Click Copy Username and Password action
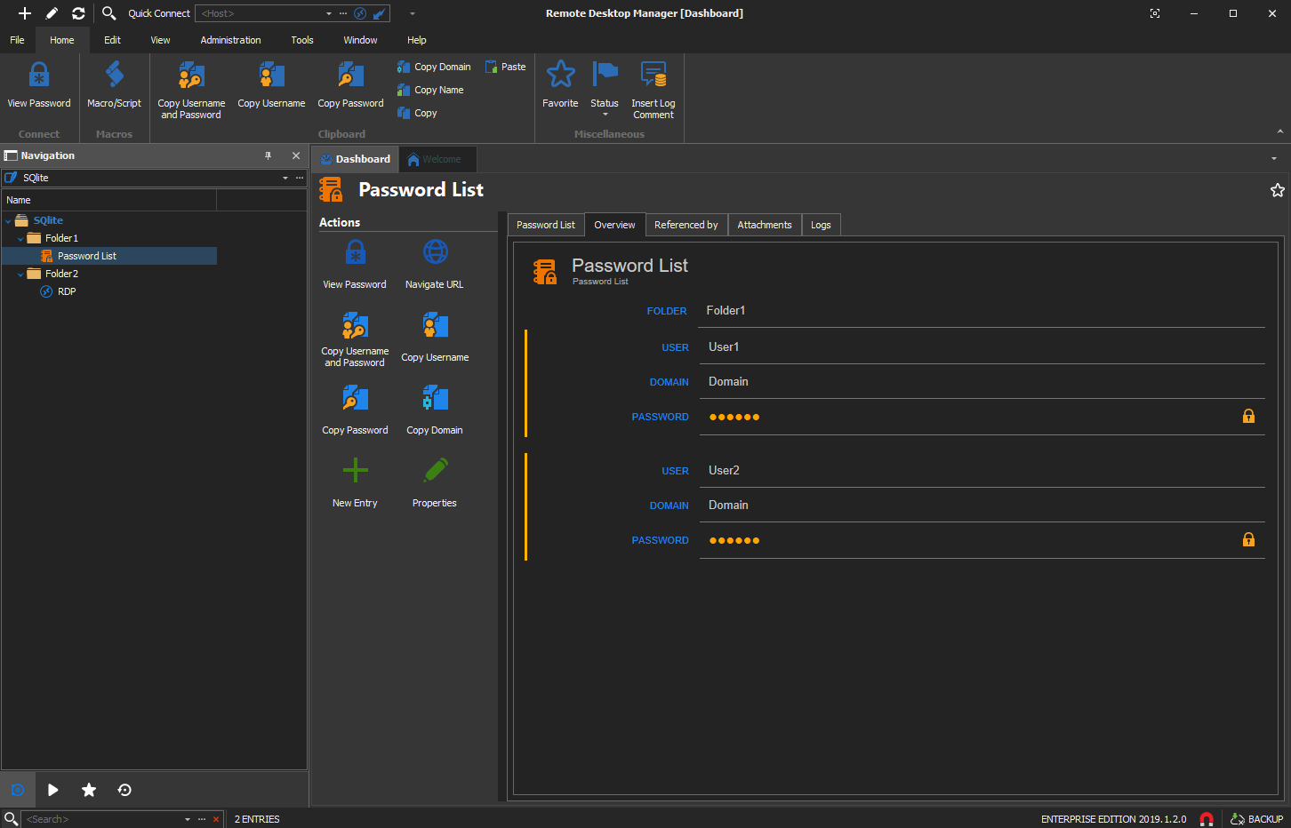The width and height of the screenshot is (1291, 828). pos(355,338)
